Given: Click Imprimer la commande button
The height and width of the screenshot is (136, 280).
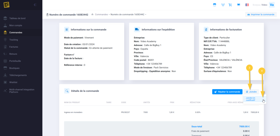Looking at the screenshot, I should pos(261,15).
